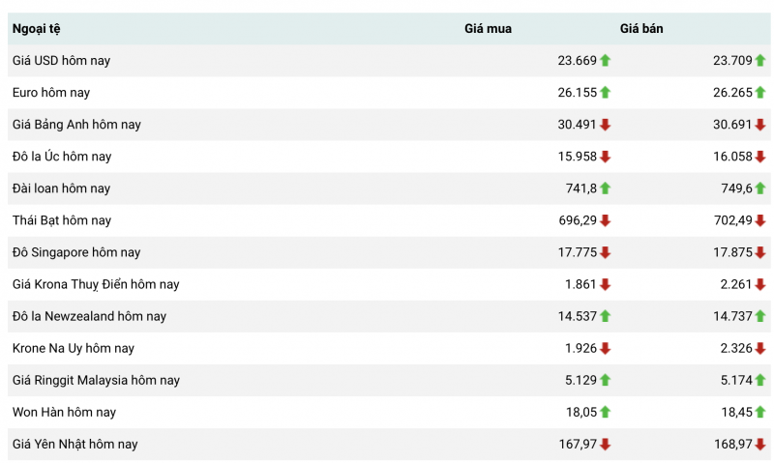Click green arrow next to New Zealand 14.537
The width and height of the screenshot is (774, 463).
pos(605,316)
